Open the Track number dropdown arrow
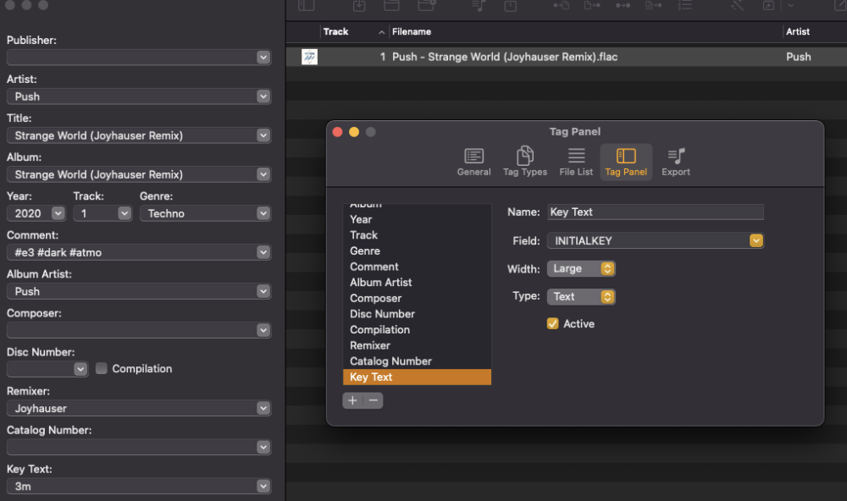Image resolution: width=847 pixels, height=501 pixels. [x=125, y=213]
